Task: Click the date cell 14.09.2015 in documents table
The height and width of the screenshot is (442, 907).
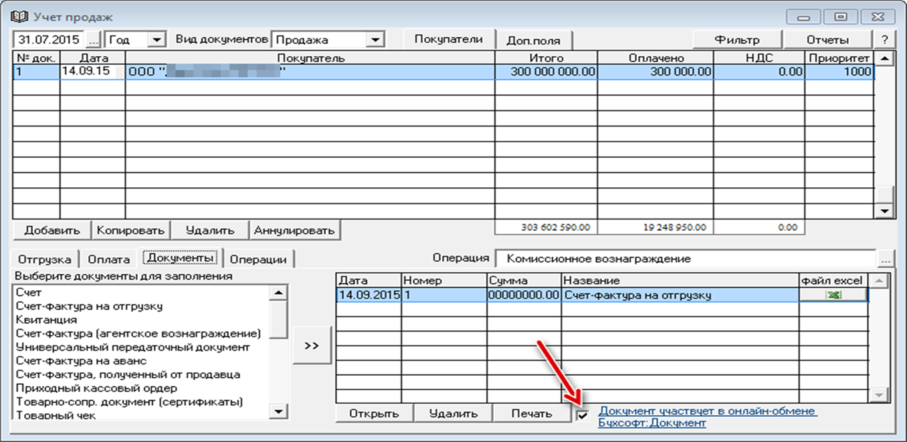Action: (x=369, y=295)
